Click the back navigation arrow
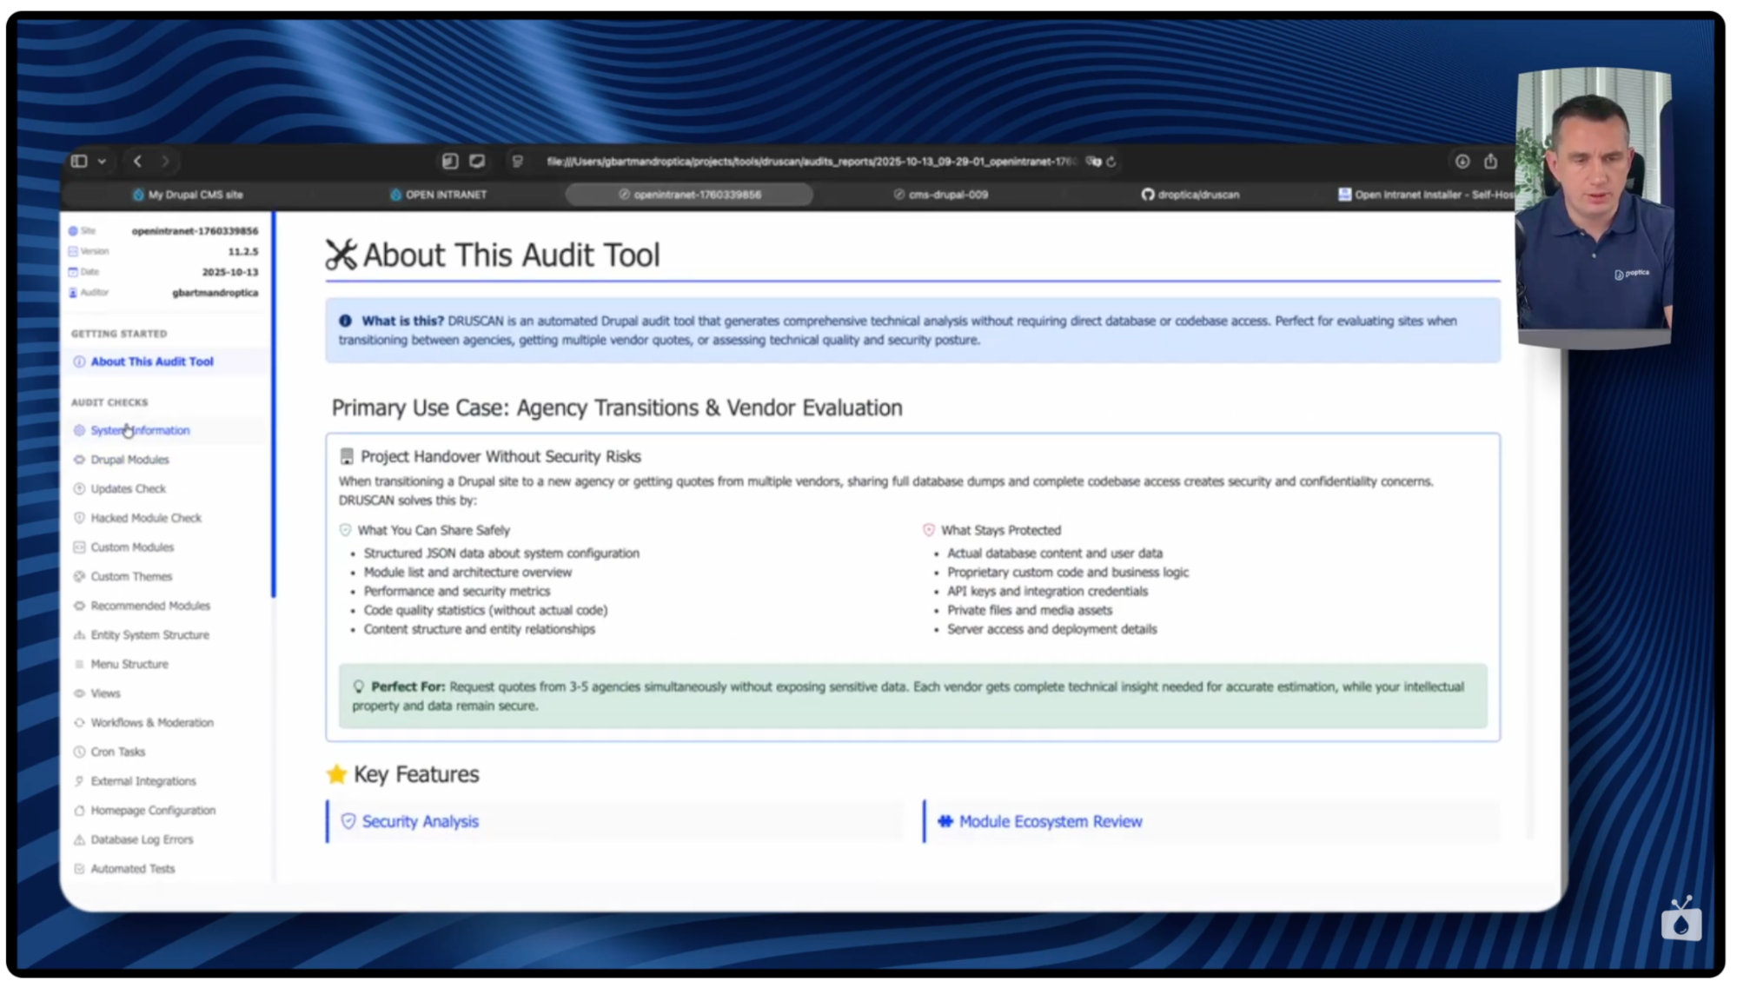This screenshot has height=988, width=1737. (x=136, y=161)
